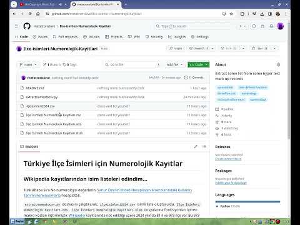Fork the repository

pyautogui.click(x=229, y=48)
